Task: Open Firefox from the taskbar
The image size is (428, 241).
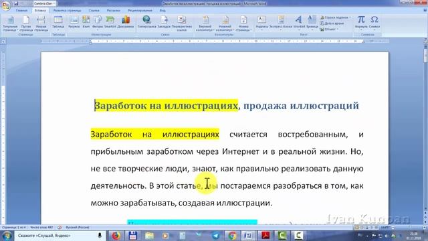Action: pyautogui.click(x=116, y=236)
